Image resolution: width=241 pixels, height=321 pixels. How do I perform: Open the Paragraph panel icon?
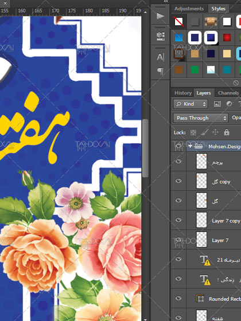[x=160, y=71]
